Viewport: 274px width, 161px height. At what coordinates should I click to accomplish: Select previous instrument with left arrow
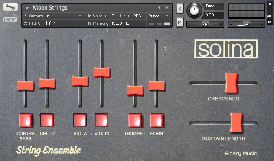159,8
